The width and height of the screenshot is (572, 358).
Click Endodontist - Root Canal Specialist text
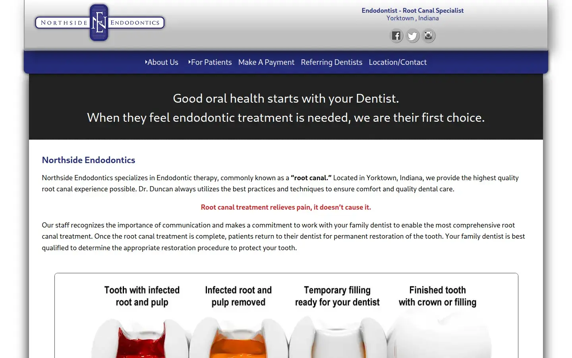pyautogui.click(x=412, y=10)
